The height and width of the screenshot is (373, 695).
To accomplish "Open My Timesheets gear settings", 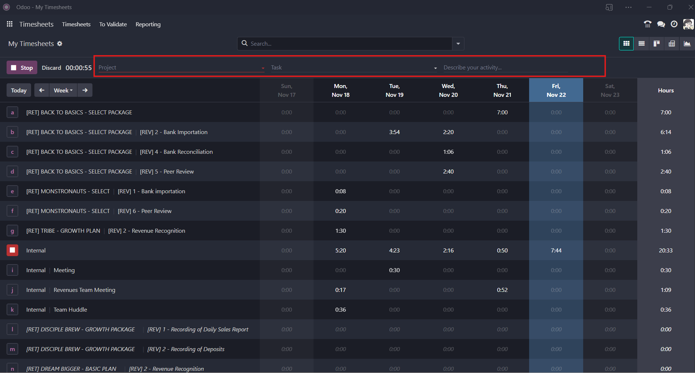I will (60, 44).
